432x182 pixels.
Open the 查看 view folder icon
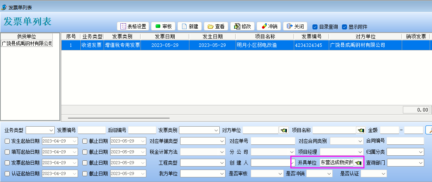tap(211, 26)
